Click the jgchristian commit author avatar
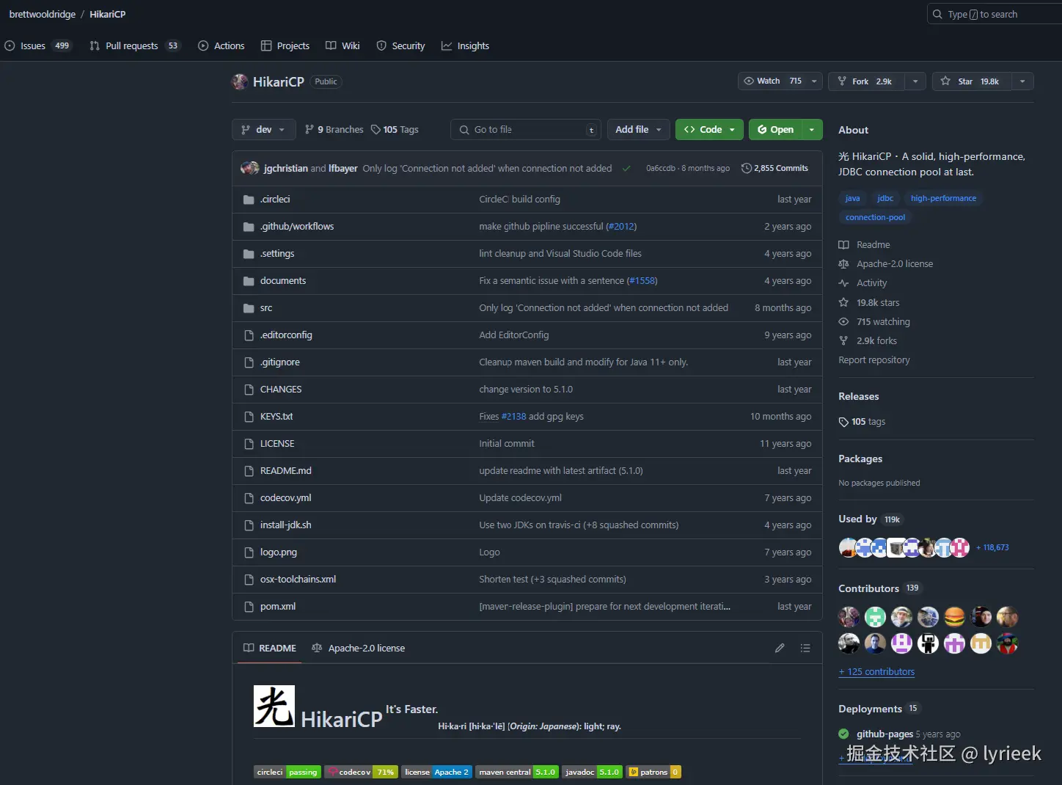 pyautogui.click(x=247, y=168)
